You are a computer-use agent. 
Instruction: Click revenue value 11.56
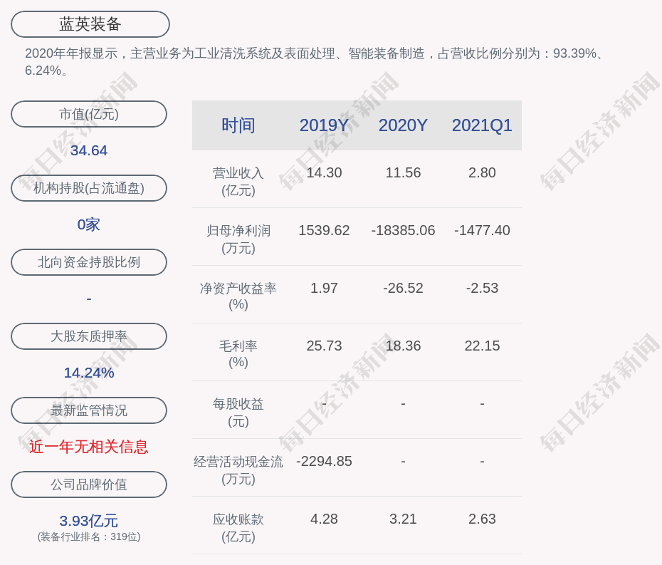tap(403, 173)
